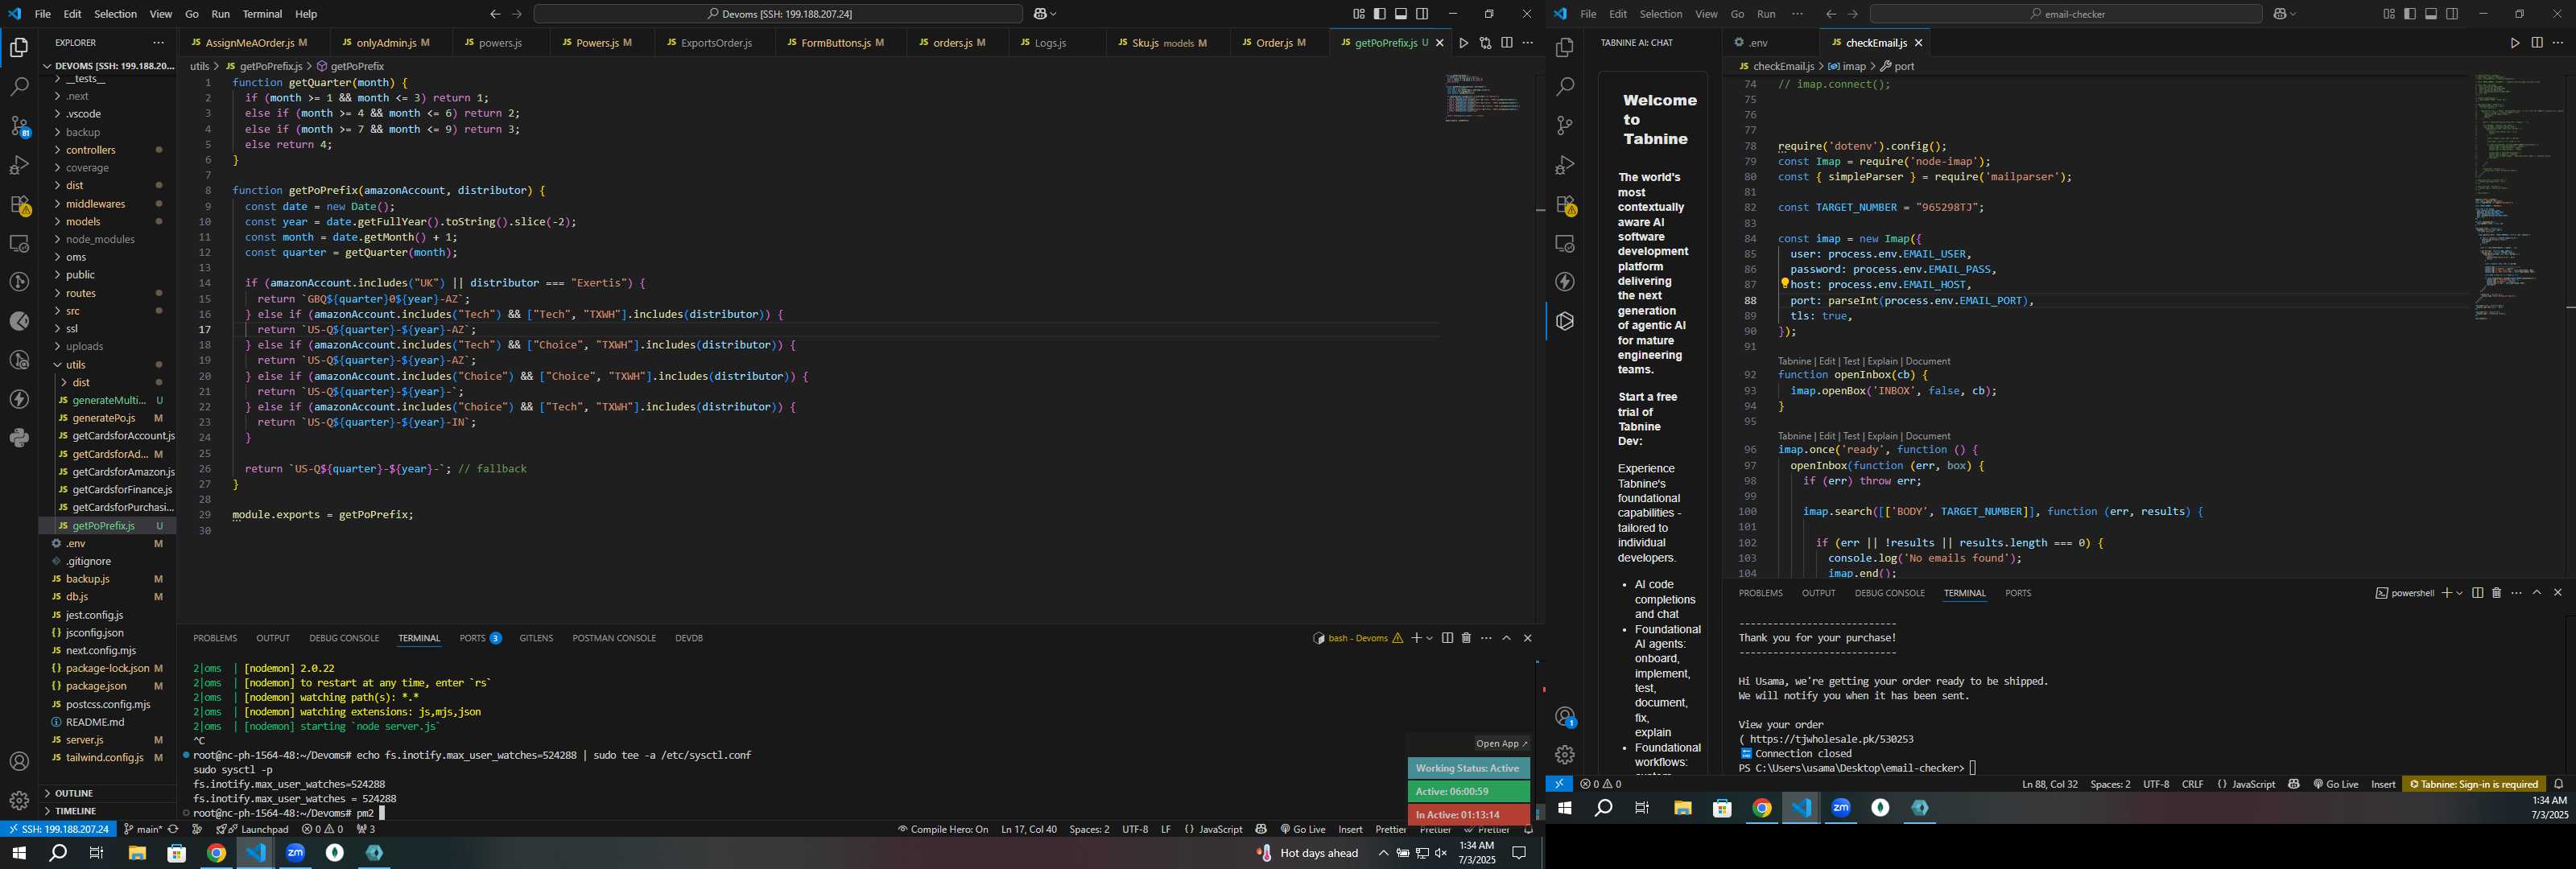Click the getPoPrefix.js minimap thumbnail
The image size is (2576, 869).
pos(1482,97)
